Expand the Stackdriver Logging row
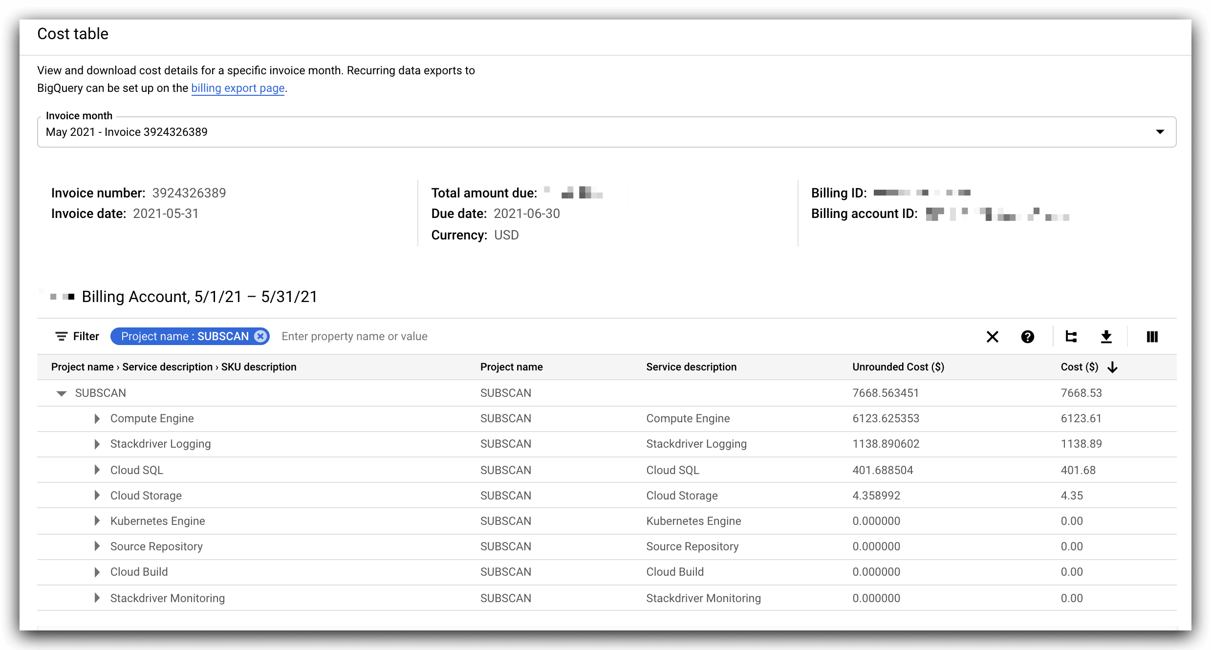This screenshot has width=1211, height=650. [x=97, y=444]
